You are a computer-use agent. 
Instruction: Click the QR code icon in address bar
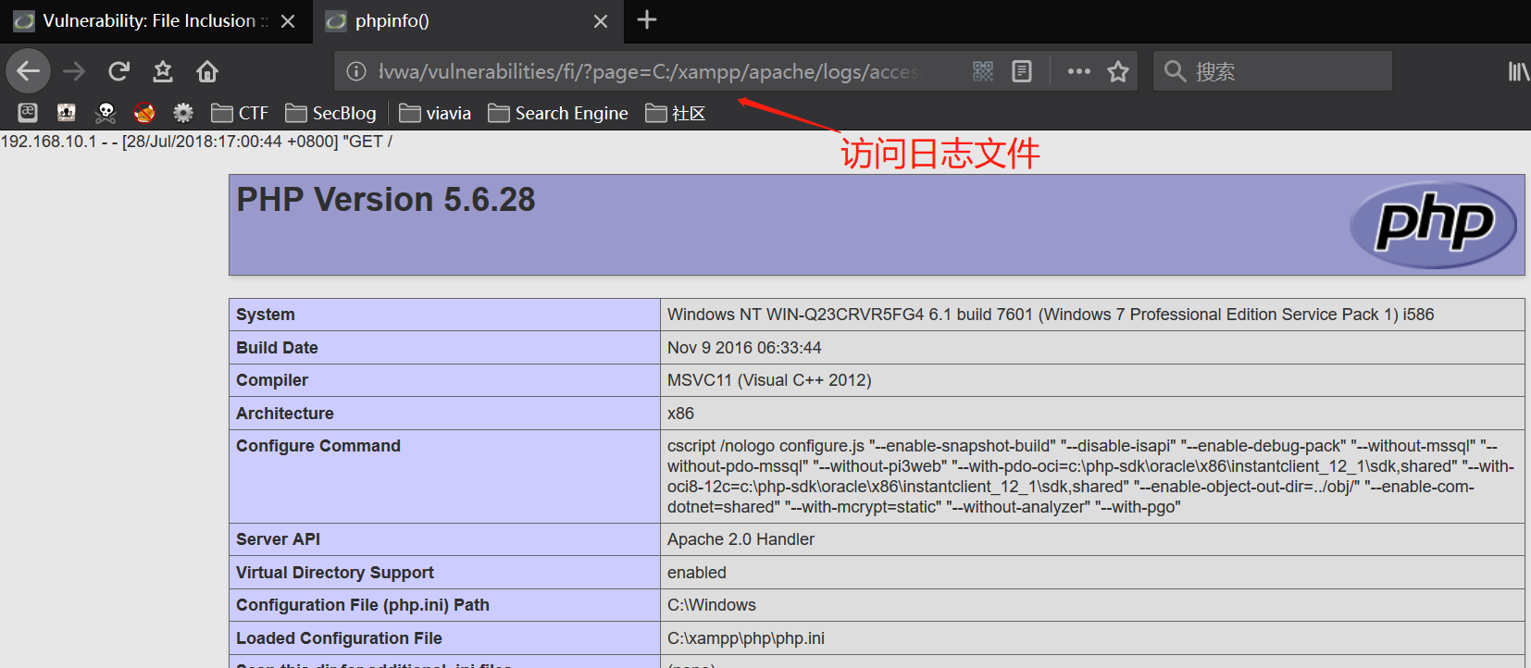[983, 71]
